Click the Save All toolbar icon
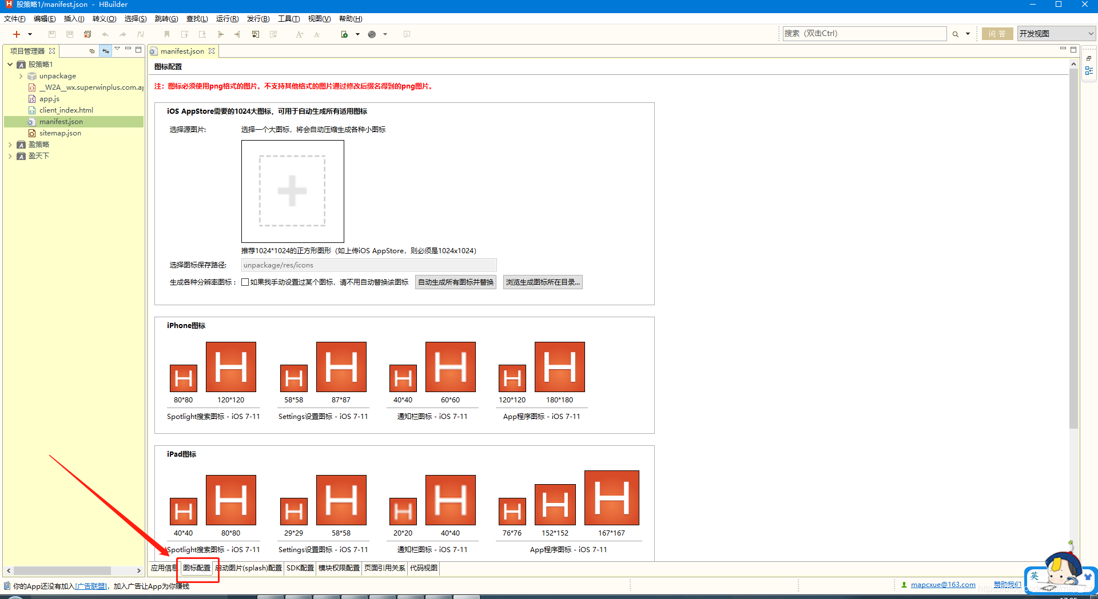This screenshot has width=1098, height=599. [x=70, y=34]
